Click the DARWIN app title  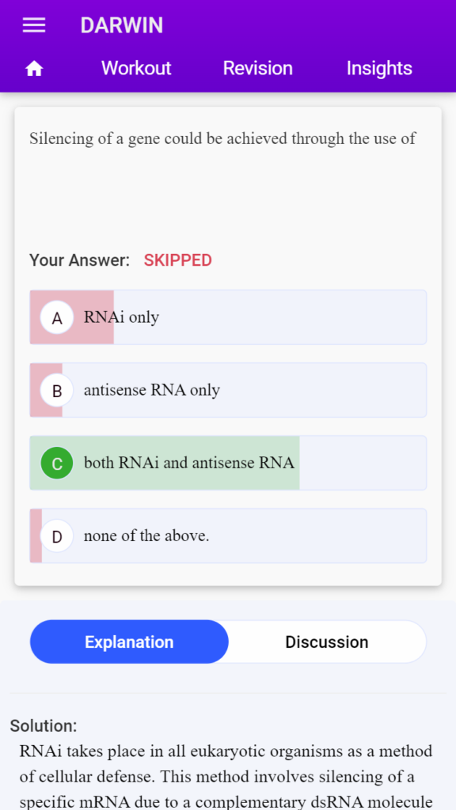coord(121,25)
